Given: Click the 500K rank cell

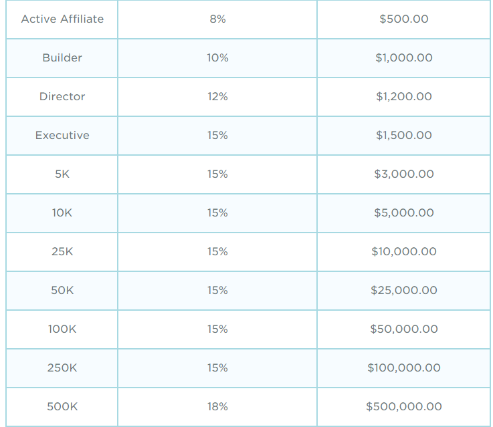Looking at the screenshot, I should coord(62,407).
